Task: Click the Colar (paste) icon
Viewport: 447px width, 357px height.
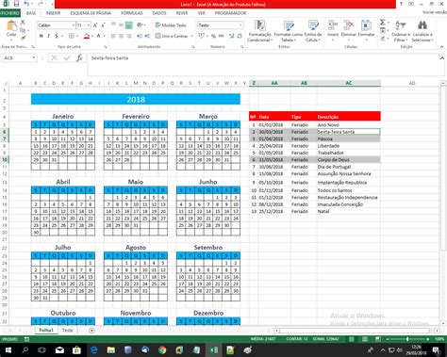Action: pyautogui.click(x=11, y=25)
